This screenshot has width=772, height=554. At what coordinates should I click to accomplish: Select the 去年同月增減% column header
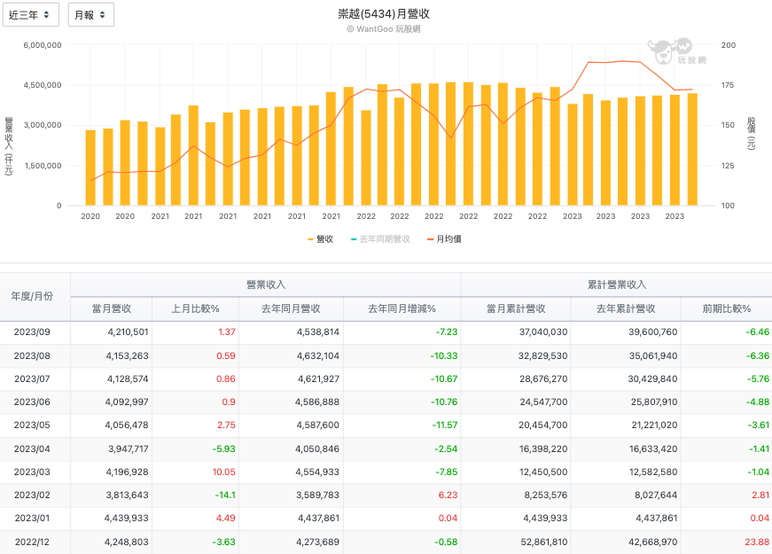(402, 308)
